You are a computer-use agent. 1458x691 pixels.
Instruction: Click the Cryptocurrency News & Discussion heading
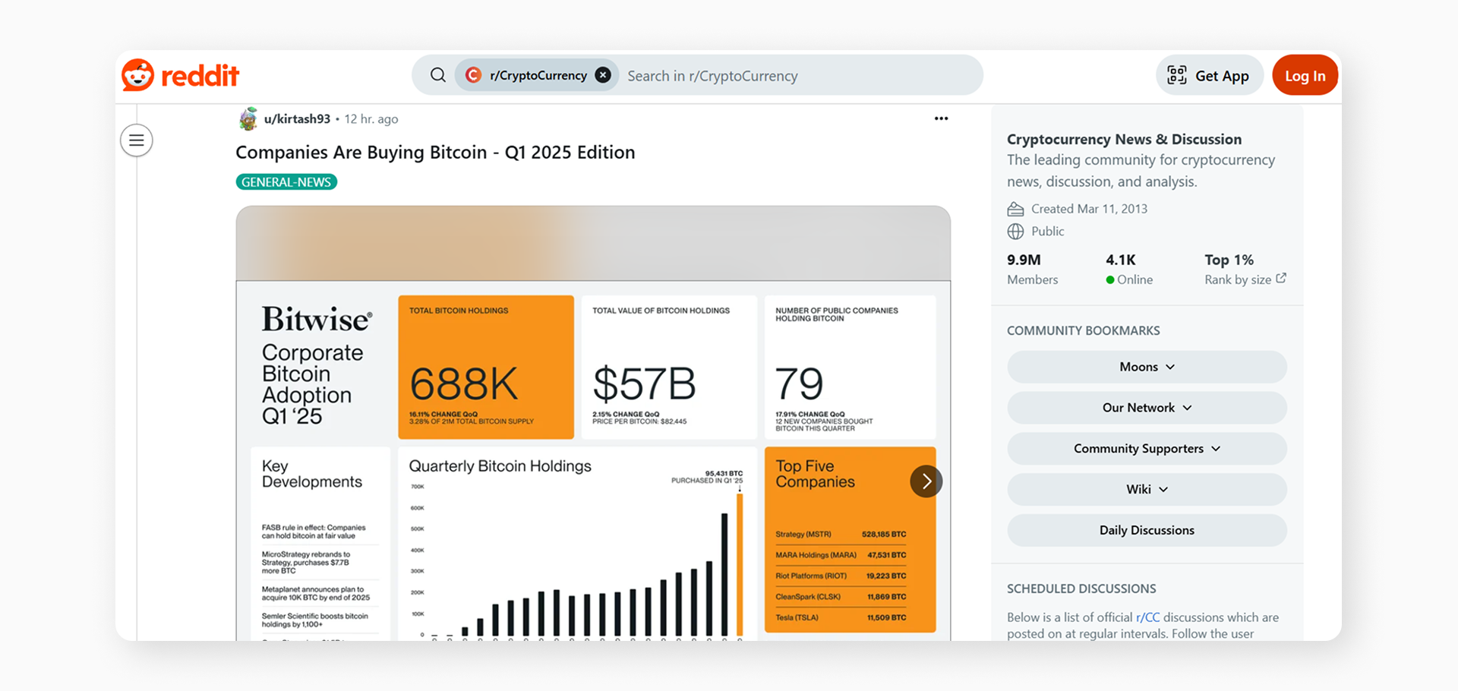pos(1124,139)
